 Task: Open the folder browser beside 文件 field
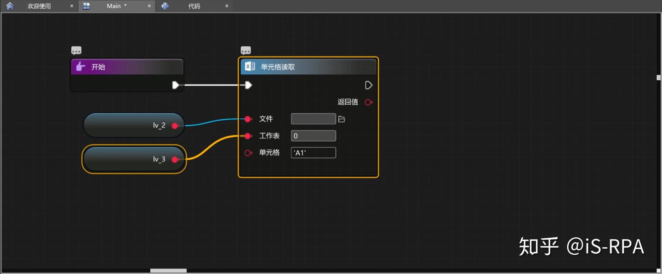point(341,118)
